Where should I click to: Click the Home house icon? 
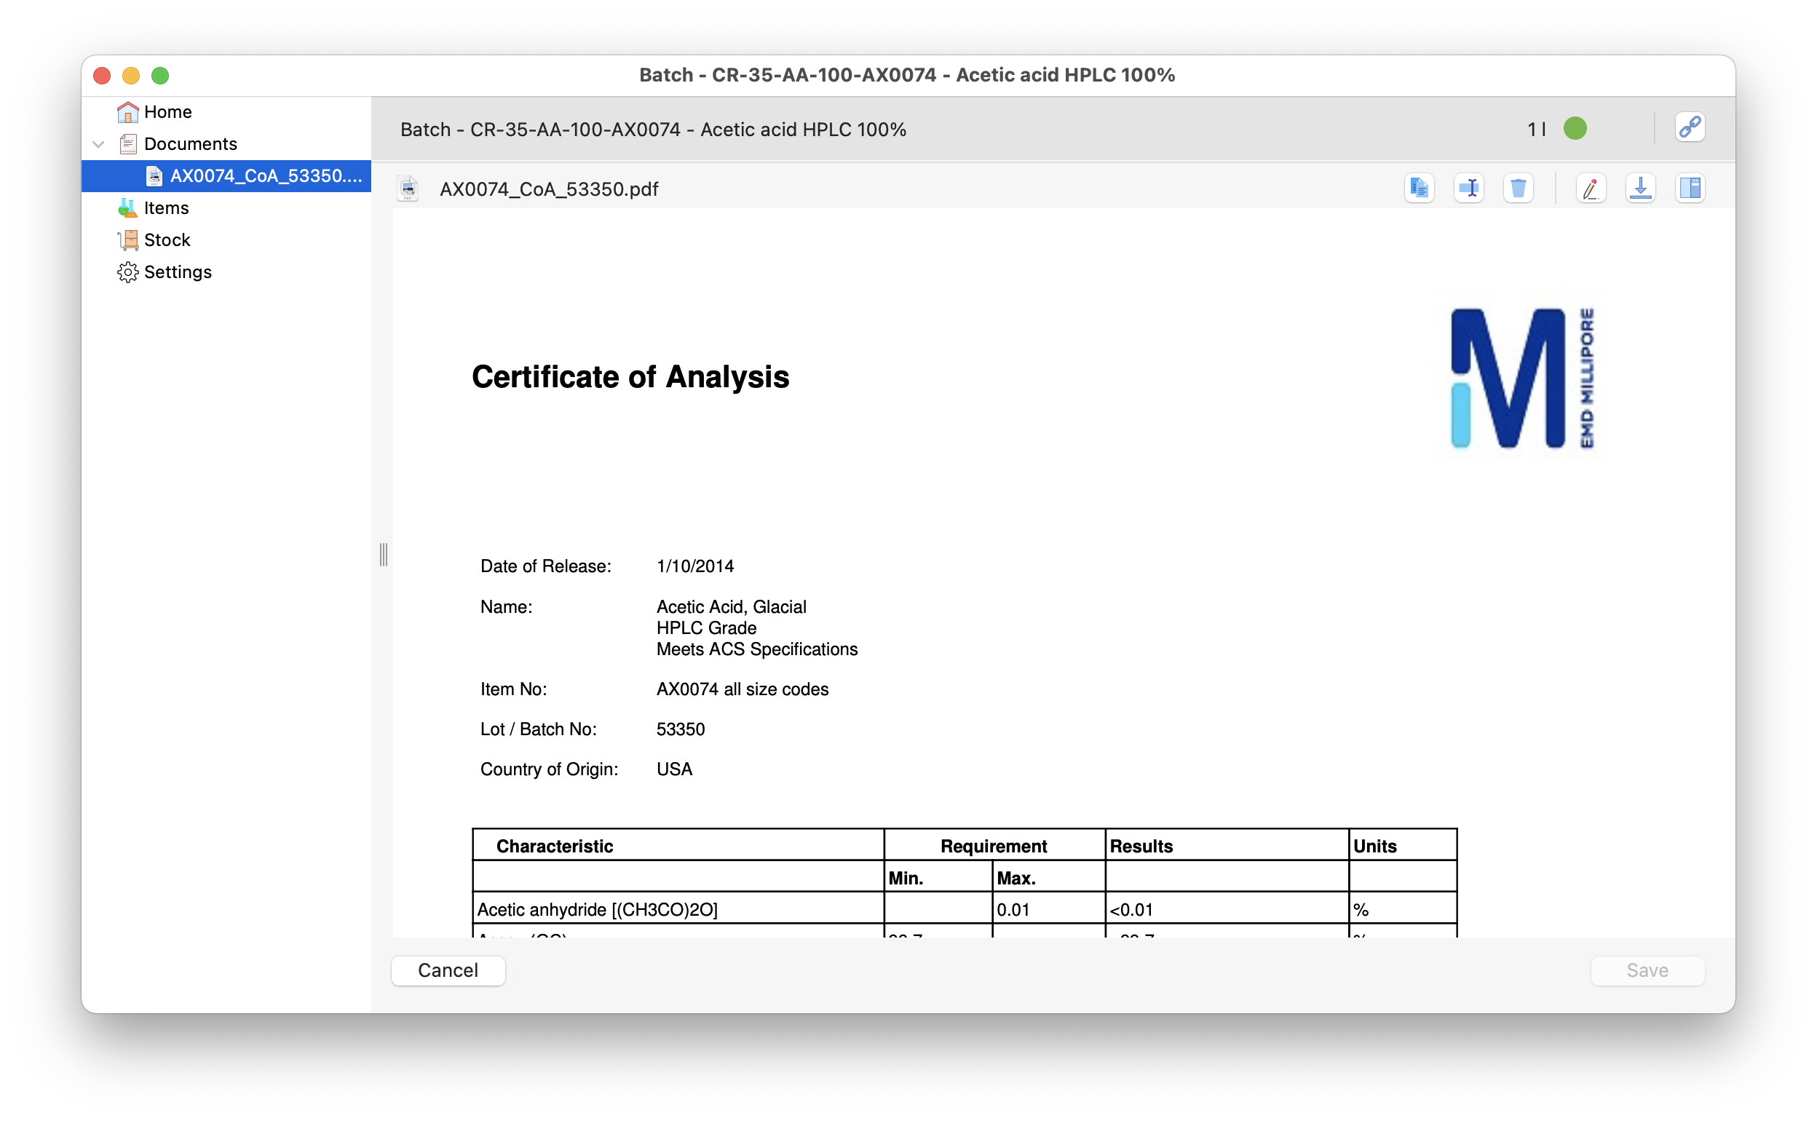tap(127, 112)
